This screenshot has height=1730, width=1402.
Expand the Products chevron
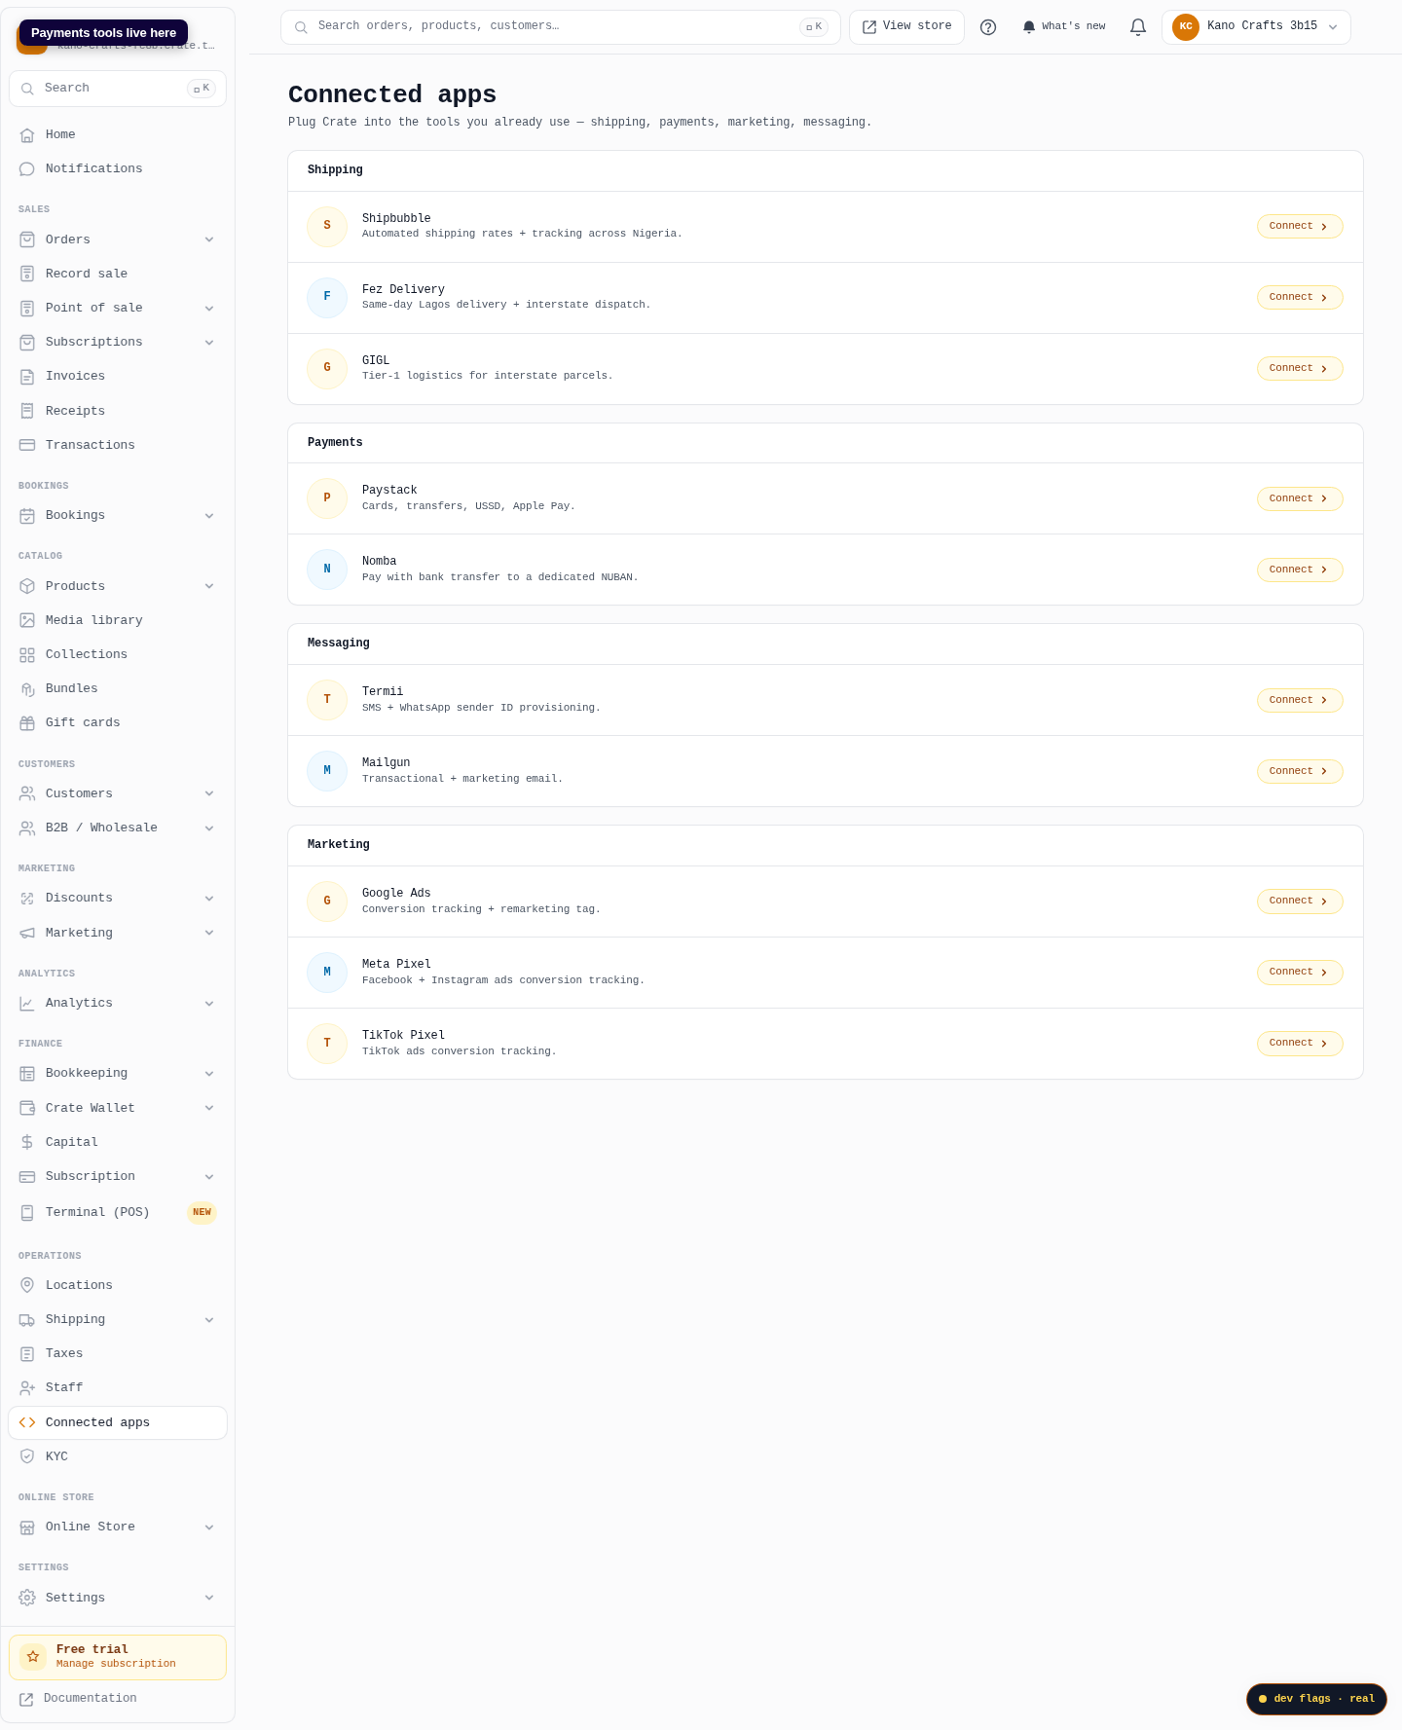209,586
